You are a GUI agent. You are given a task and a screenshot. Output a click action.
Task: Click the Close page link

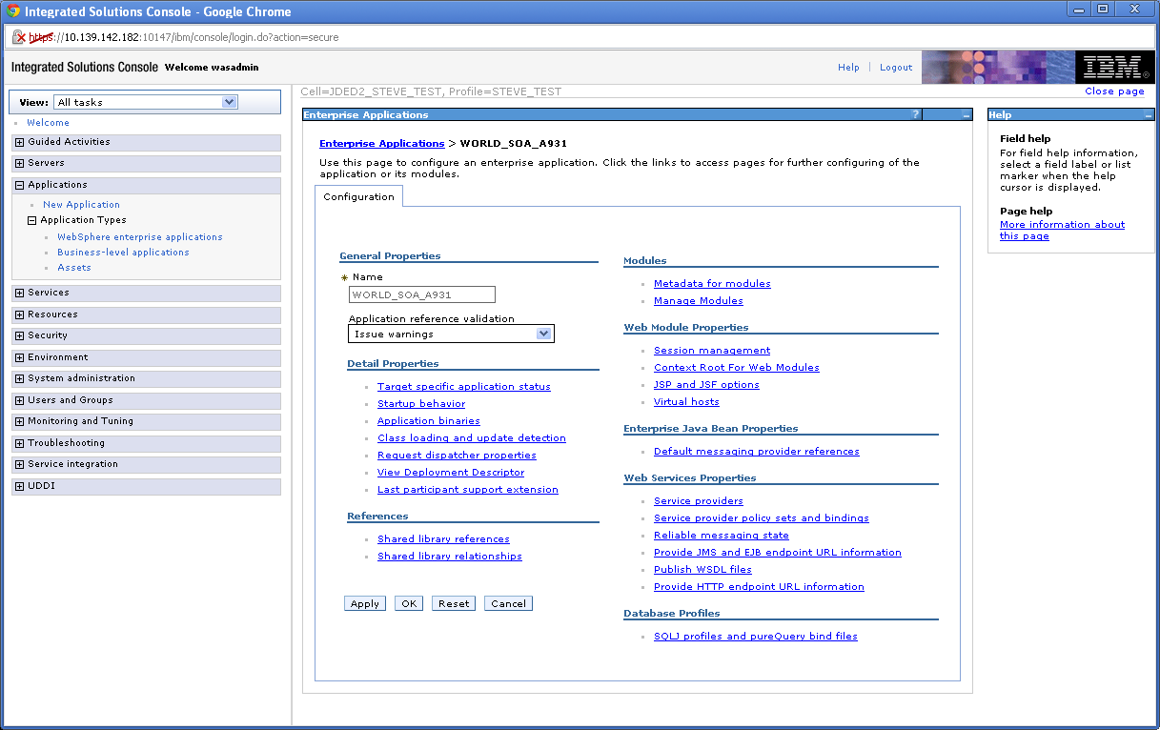tap(1114, 91)
